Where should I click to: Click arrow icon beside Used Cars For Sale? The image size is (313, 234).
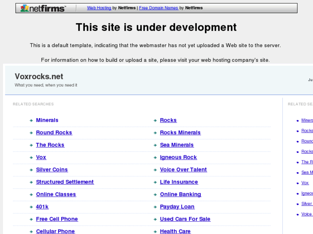(x=155, y=219)
